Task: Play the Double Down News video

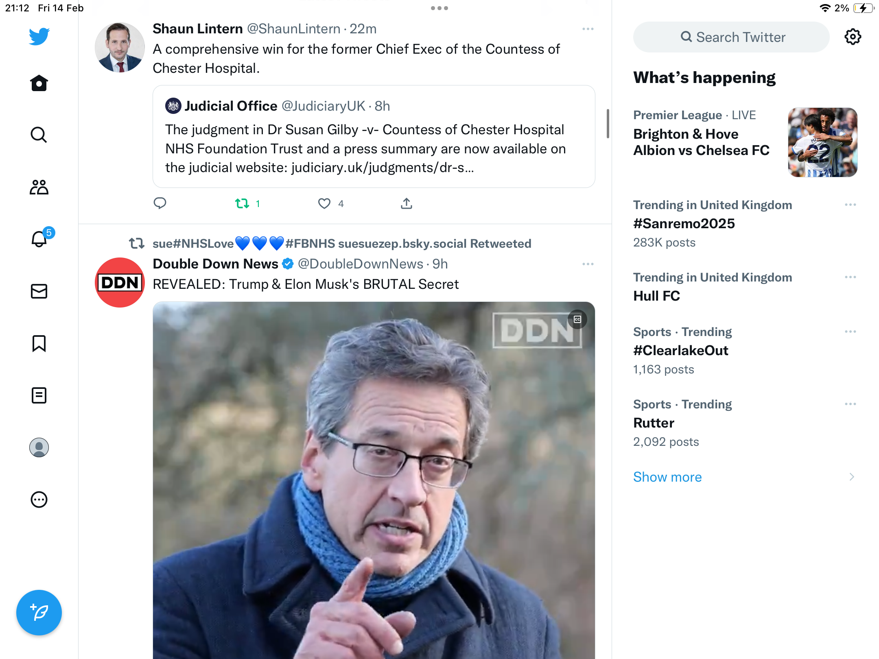Action: [x=374, y=480]
